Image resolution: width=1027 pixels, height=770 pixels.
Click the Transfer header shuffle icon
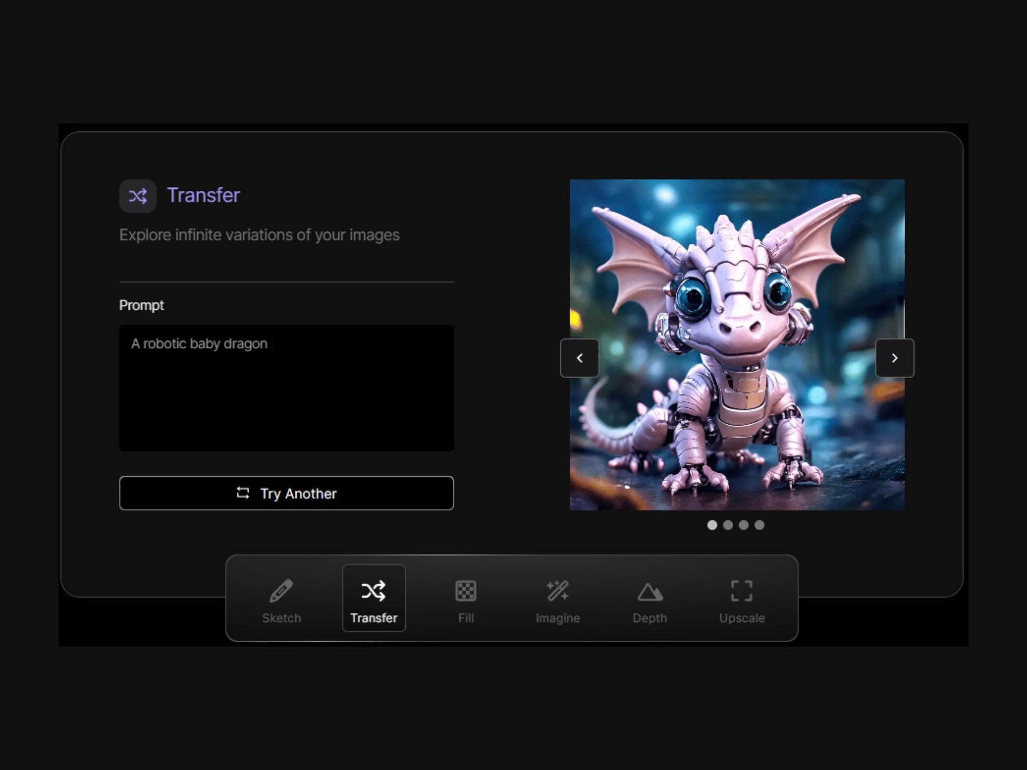(138, 196)
